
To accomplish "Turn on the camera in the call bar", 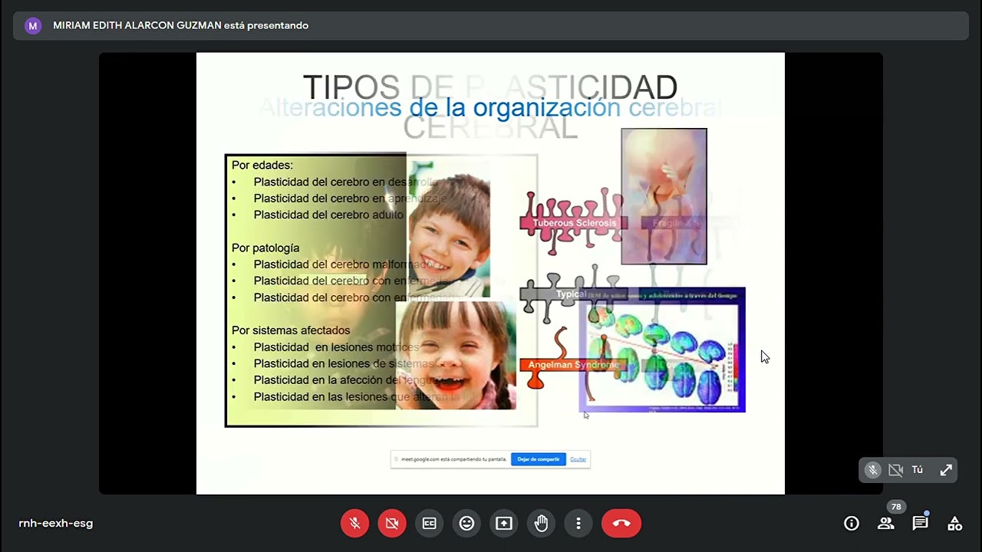I will pyautogui.click(x=392, y=524).
